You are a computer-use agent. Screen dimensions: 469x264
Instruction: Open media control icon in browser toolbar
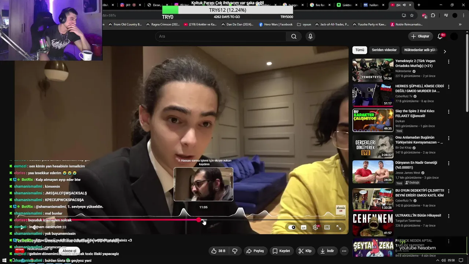coord(446,15)
